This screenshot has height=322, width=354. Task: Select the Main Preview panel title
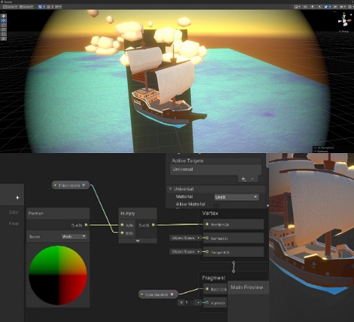[247, 287]
